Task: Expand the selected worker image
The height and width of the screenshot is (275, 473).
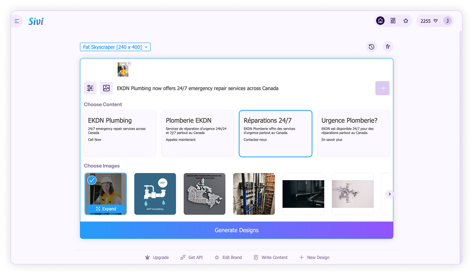Action: coord(106,209)
